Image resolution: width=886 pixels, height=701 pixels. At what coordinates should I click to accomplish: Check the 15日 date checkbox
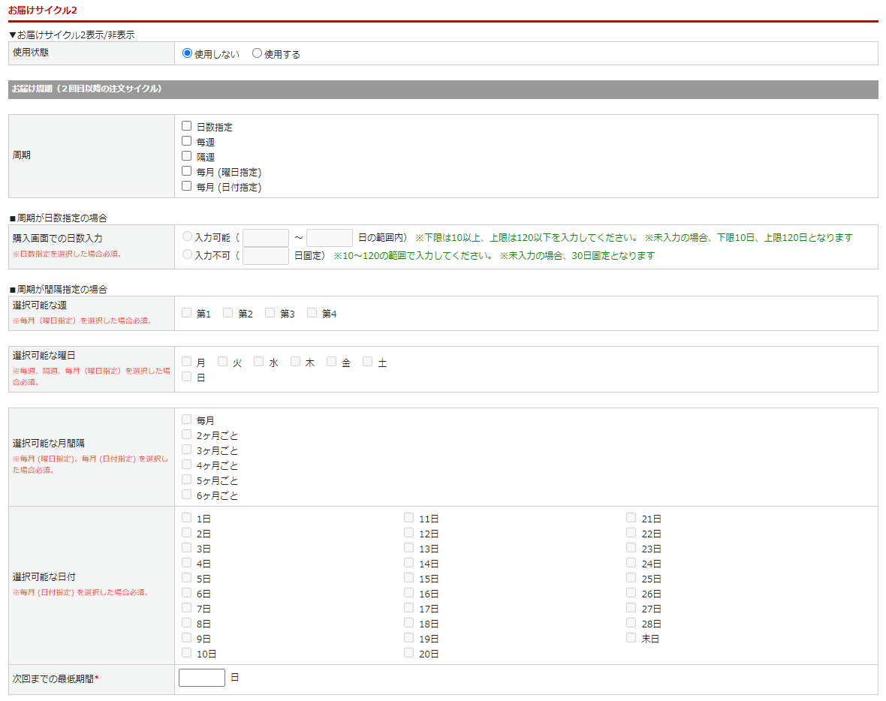point(409,578)
